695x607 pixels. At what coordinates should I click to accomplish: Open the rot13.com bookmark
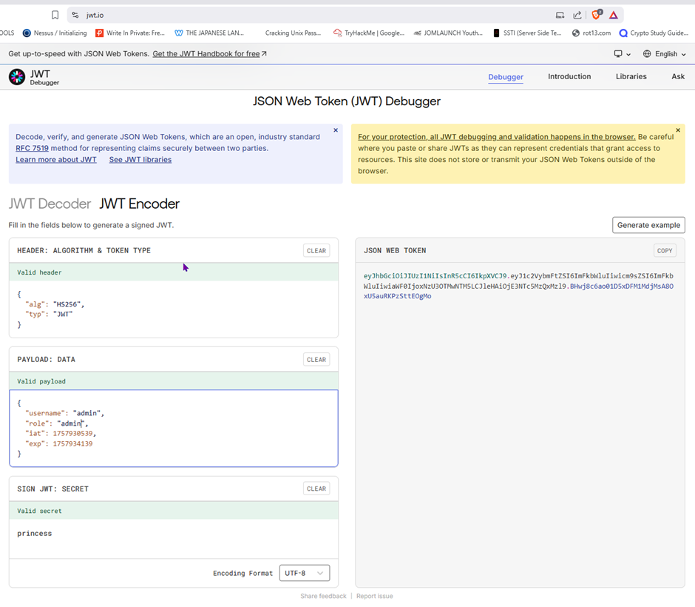(591, 33)
